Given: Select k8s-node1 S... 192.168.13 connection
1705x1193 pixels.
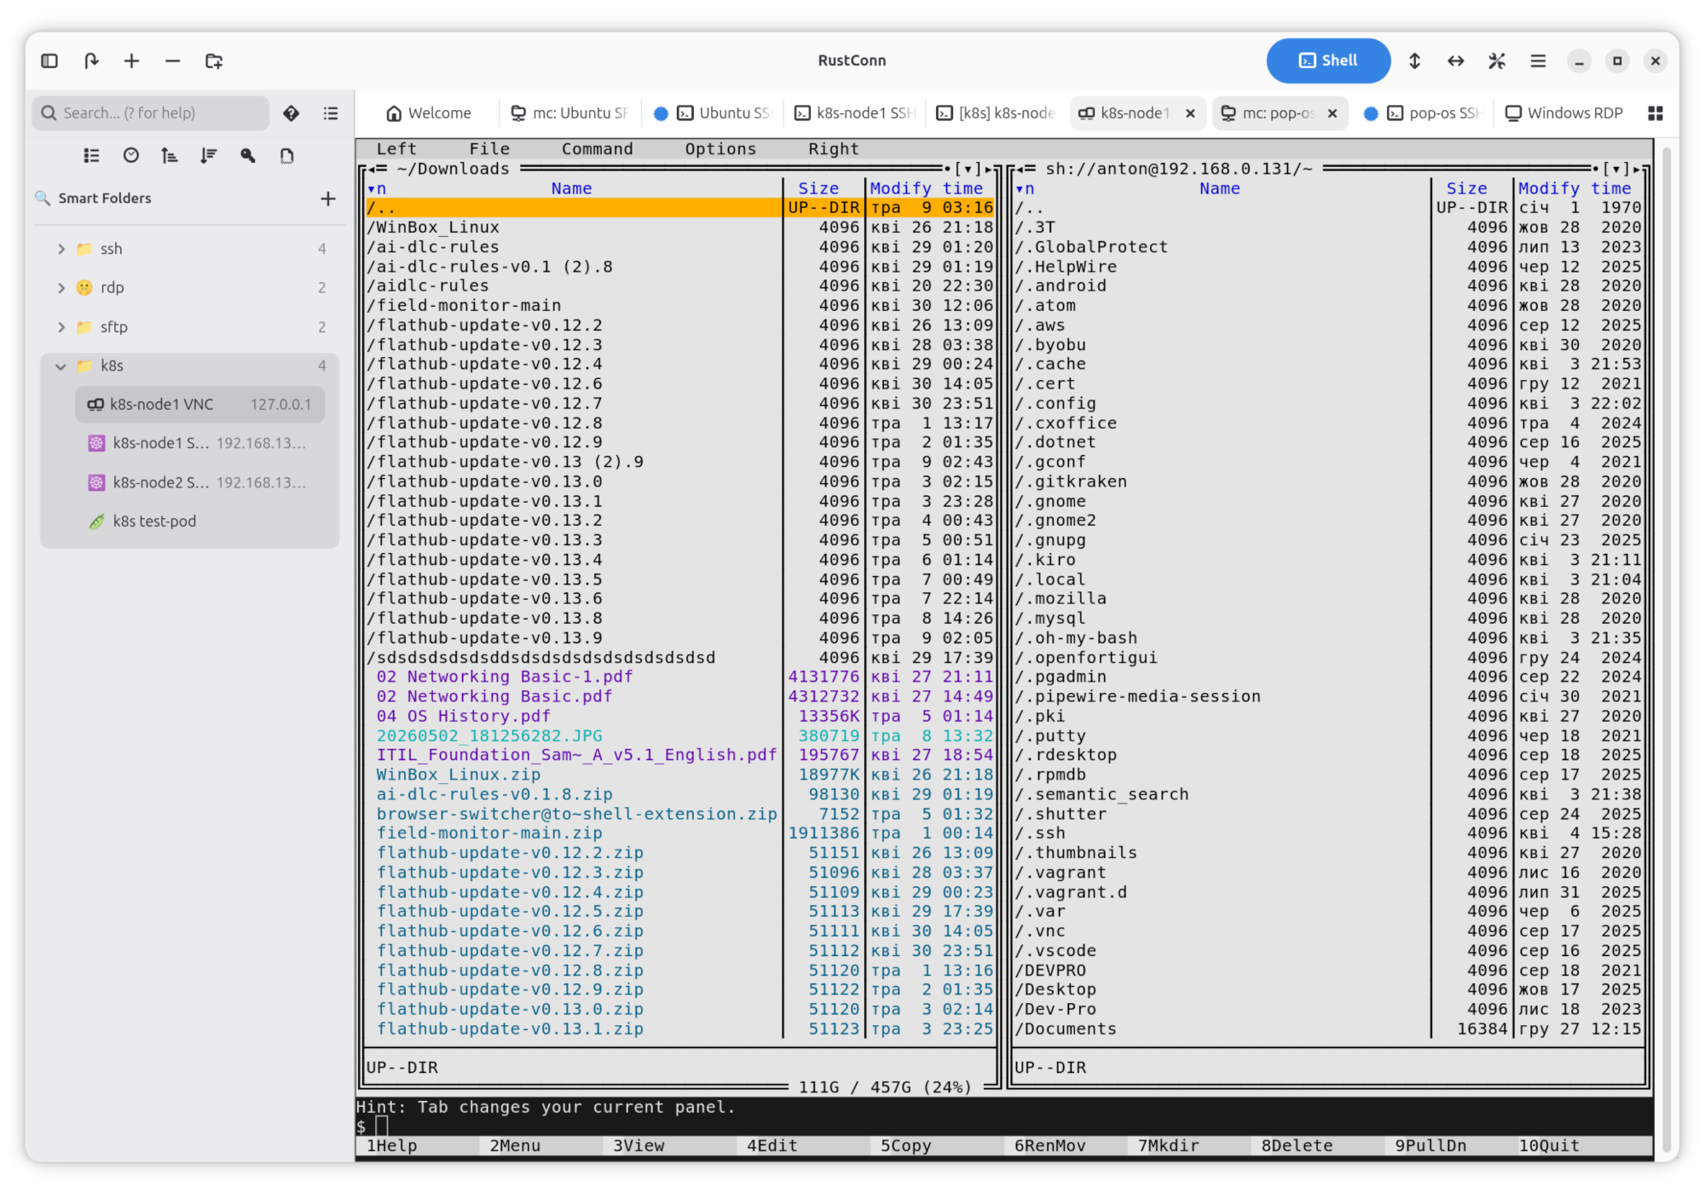Looking at the screenshot, I should pos(199,443).
